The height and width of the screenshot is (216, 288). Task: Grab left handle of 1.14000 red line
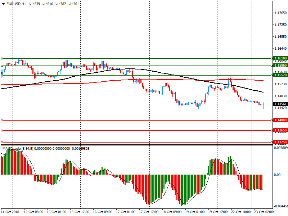click(2, 120)
